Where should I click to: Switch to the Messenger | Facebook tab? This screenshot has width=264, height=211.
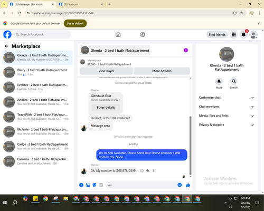pos(32,4)
